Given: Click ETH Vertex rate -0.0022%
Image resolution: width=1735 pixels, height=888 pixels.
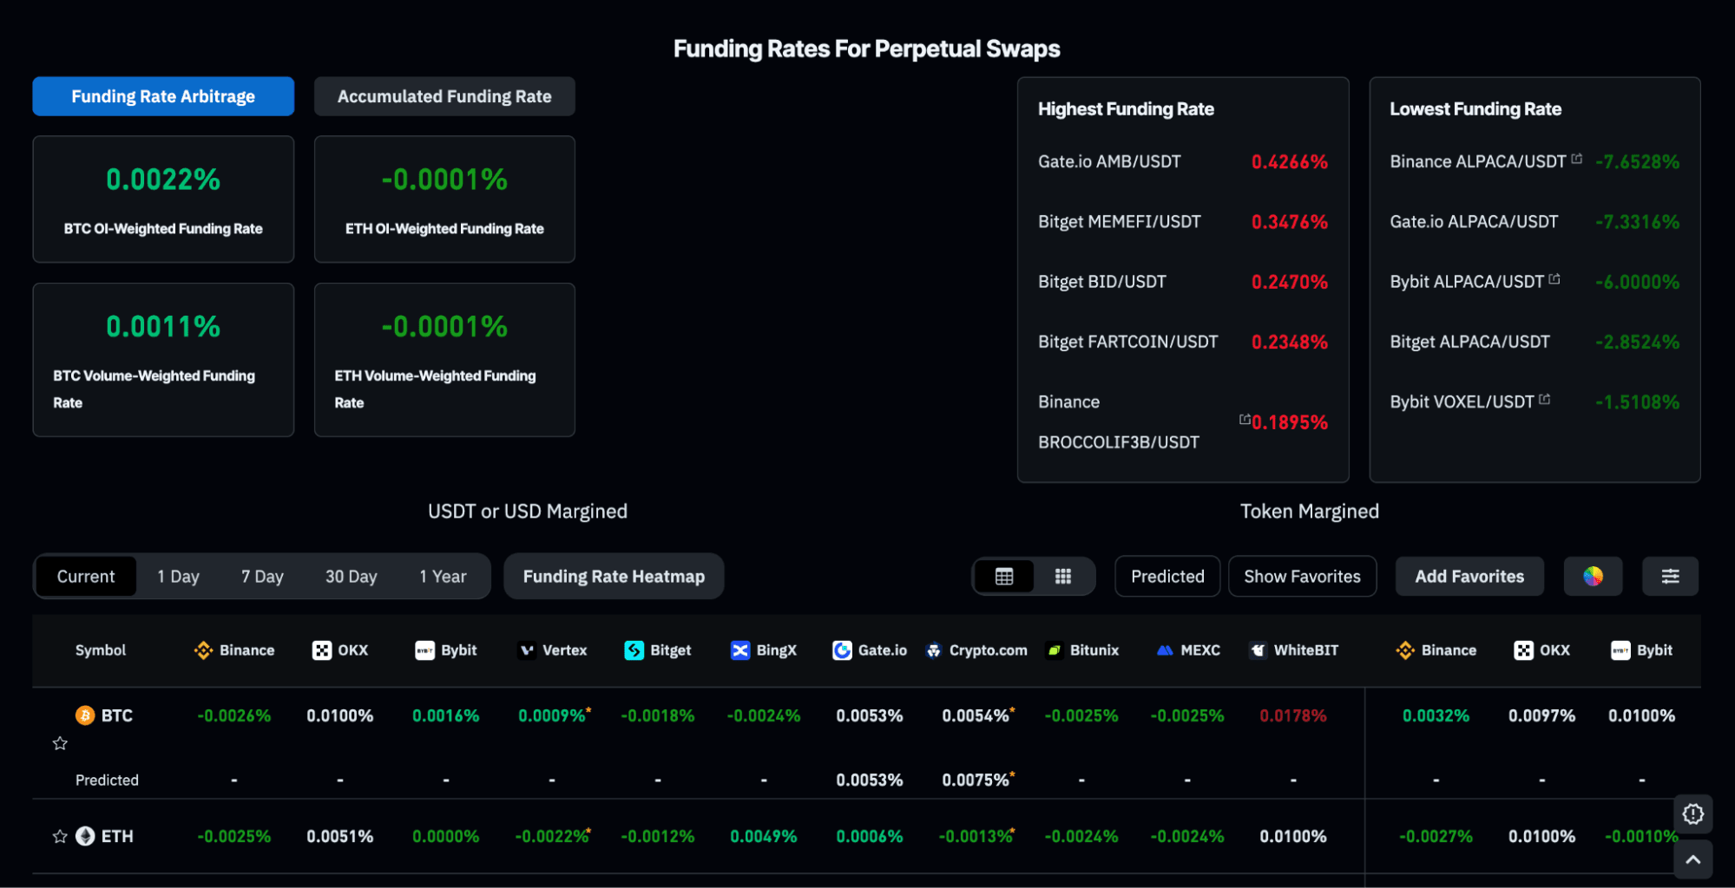Looking at the screenshot, I should click(553, 836).
